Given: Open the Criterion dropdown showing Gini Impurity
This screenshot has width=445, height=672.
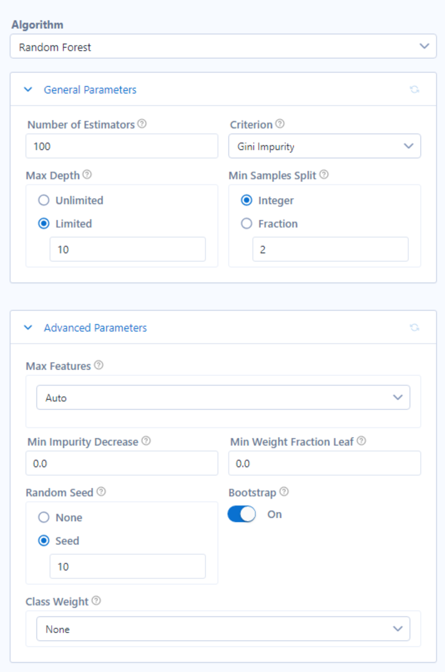Looking at the screenshot, I should 325,146.
